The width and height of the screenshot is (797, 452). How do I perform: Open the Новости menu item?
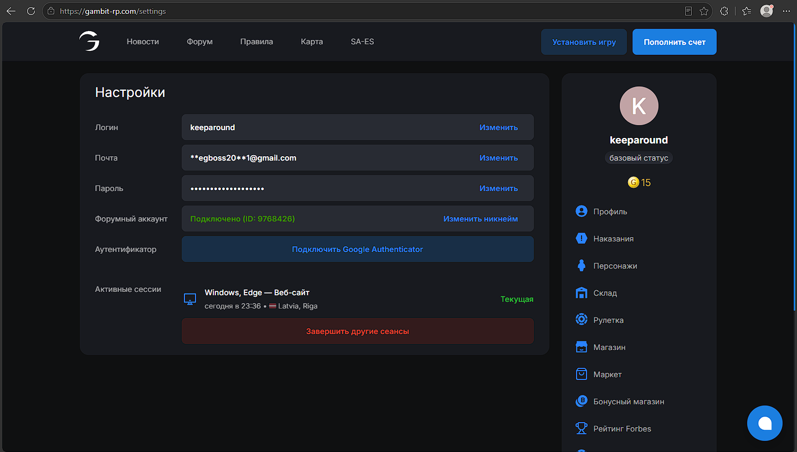coord(143,42)
